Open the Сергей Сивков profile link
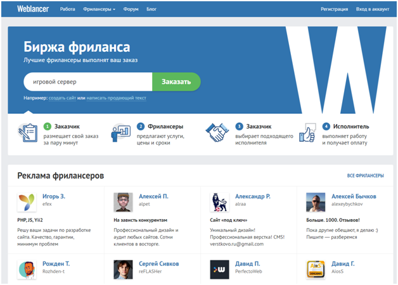The image size is (398, 285). click(159, 263)
